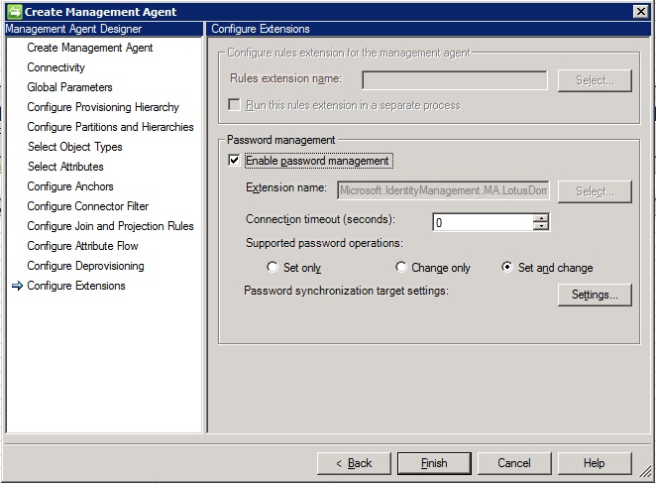Open Help for this dialog
The height and width of the screenshot is (484, 656).
(595, 463)
